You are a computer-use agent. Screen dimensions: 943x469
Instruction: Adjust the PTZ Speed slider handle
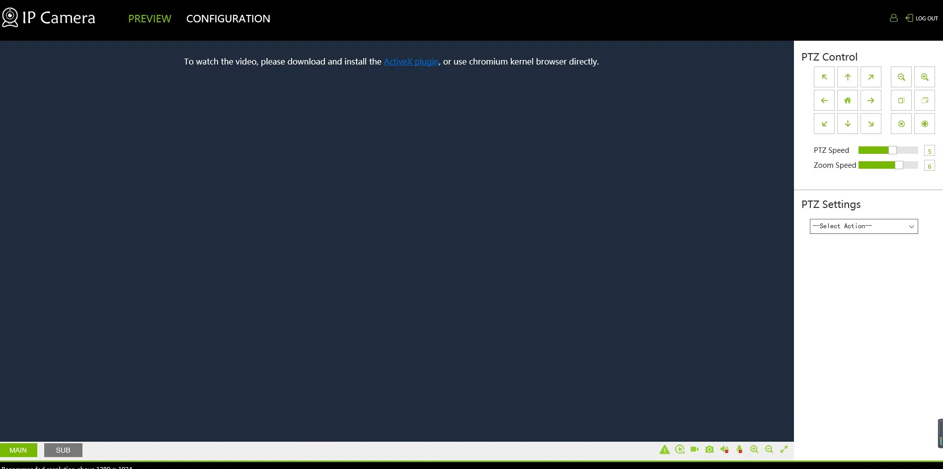click(x=892, y=150)
